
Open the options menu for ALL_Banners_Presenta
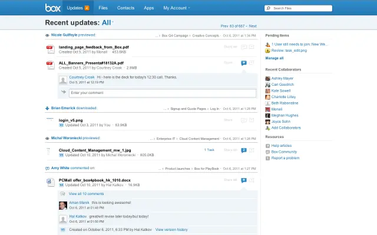(x=252, y=63)
